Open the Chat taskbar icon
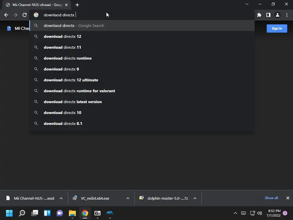 coord(60,213)
